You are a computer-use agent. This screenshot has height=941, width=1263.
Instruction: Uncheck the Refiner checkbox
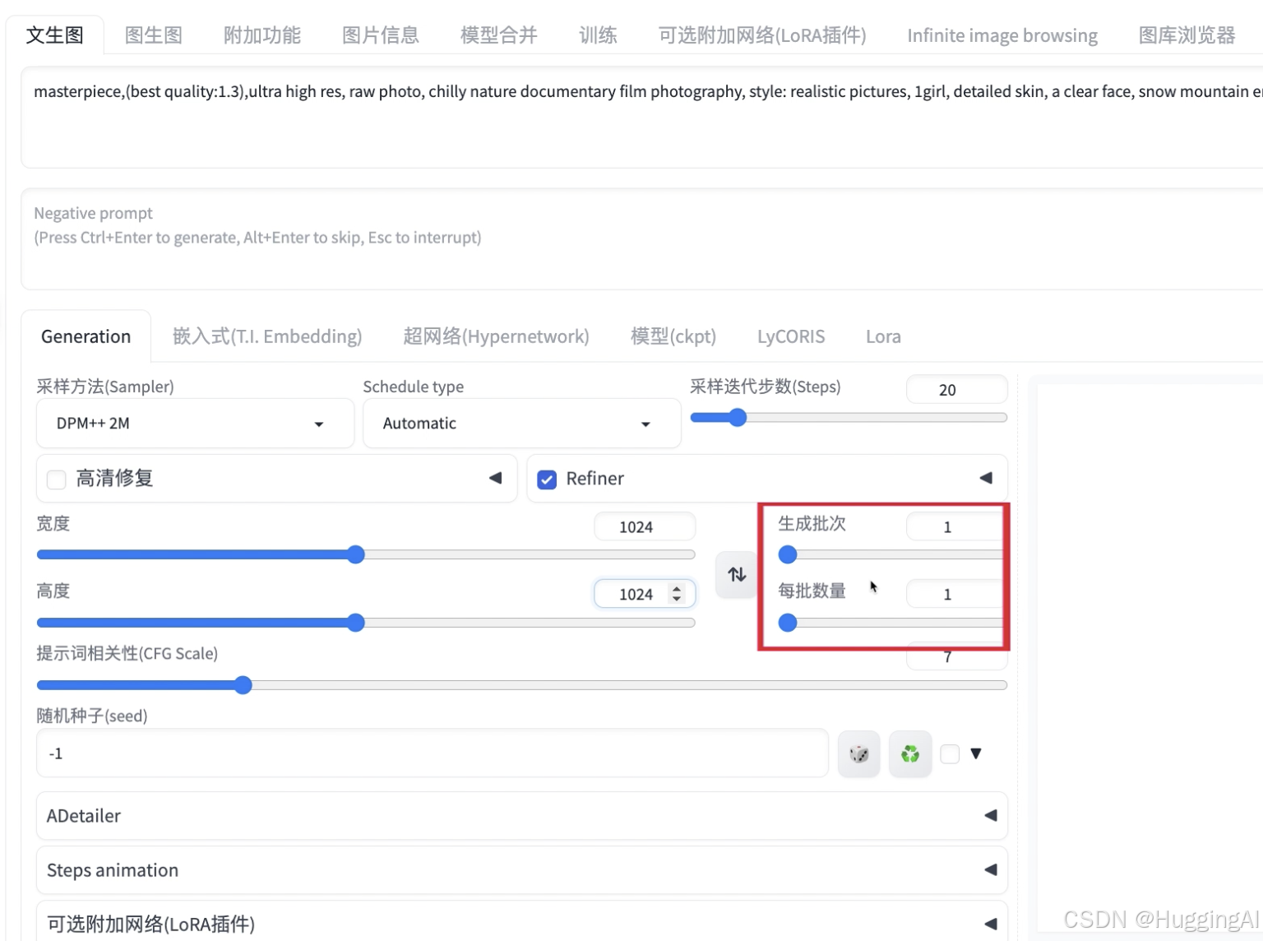point(547,480)
